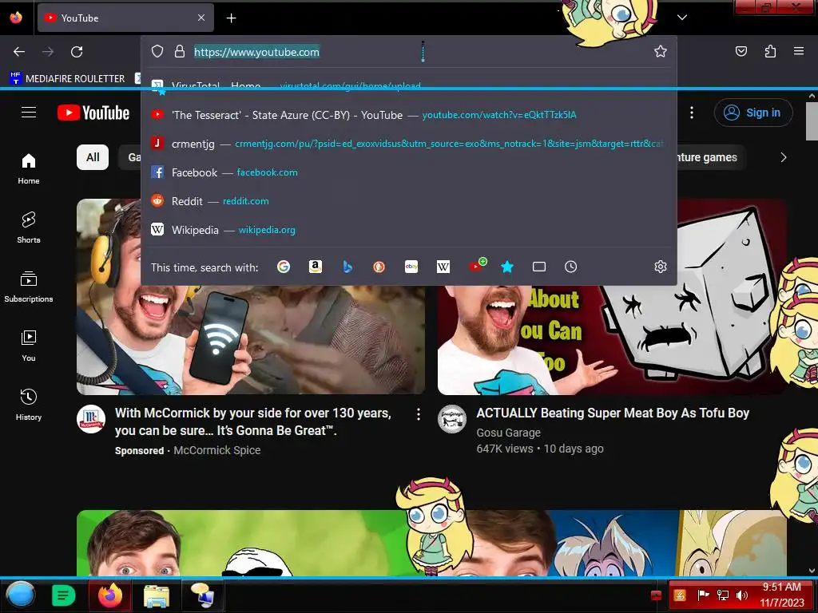Viewport: 818px width, 613px height.
Task: Open File Explorer from the taskbar
Action: 157,595
